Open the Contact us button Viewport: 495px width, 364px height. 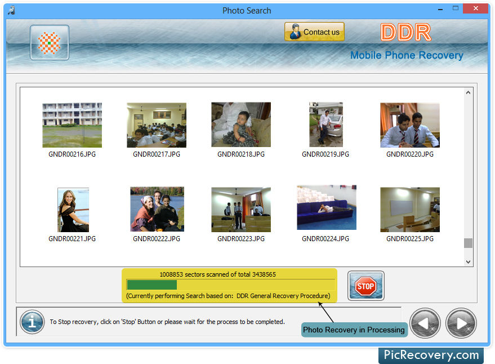tap(314, 32)
